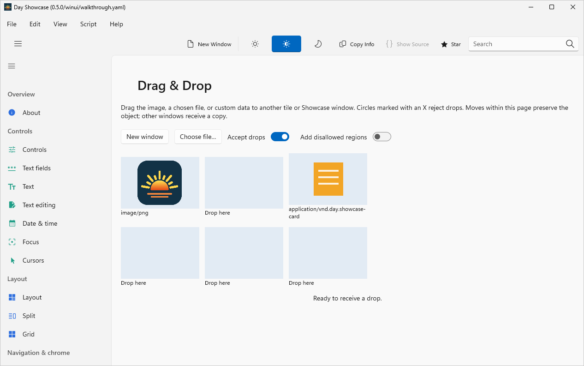Click the Text editing document icon
Image resolution: width=584 pixels, height=366 pixels.
[x=12, y=205]
